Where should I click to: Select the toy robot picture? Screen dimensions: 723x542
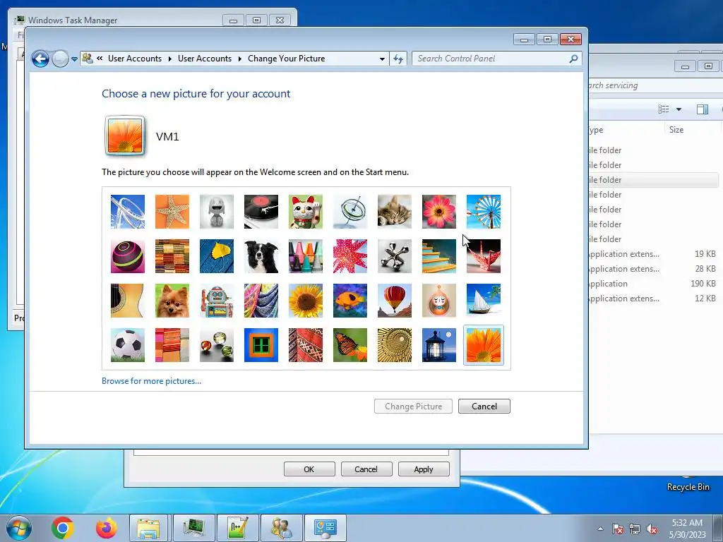point(217,301)
